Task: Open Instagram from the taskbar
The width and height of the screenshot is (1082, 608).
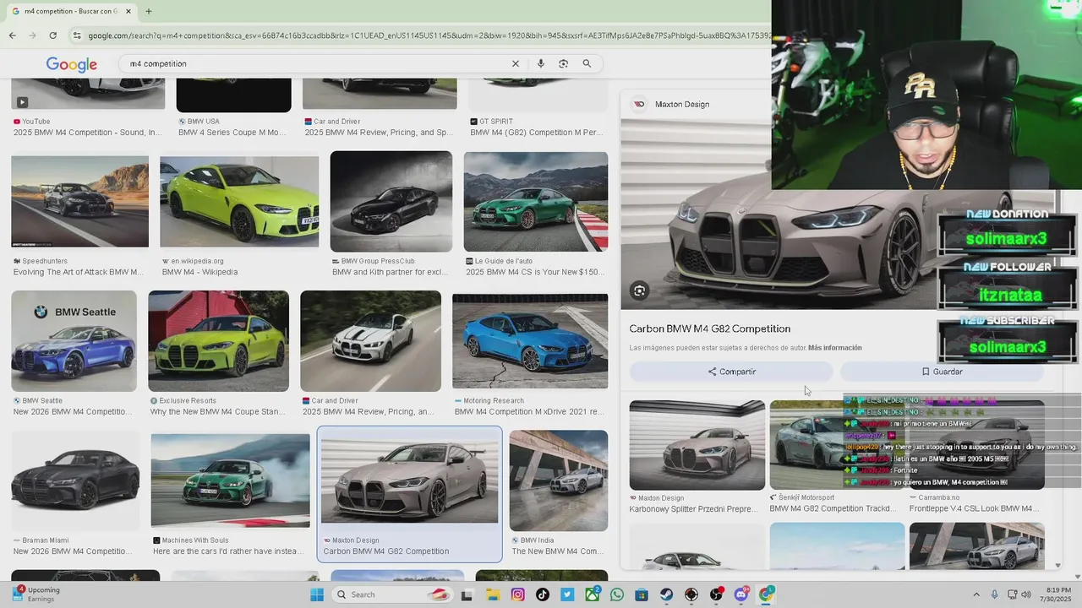Action: pos(517,594)
